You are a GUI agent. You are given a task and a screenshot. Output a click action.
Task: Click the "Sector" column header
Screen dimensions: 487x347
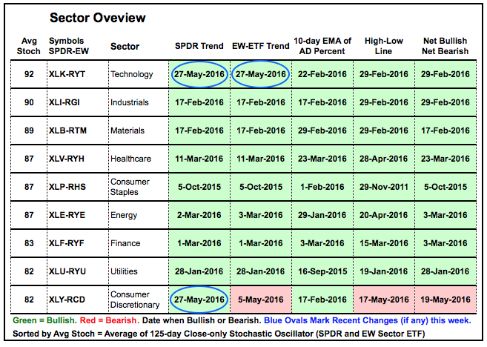[x=125, y=46]
